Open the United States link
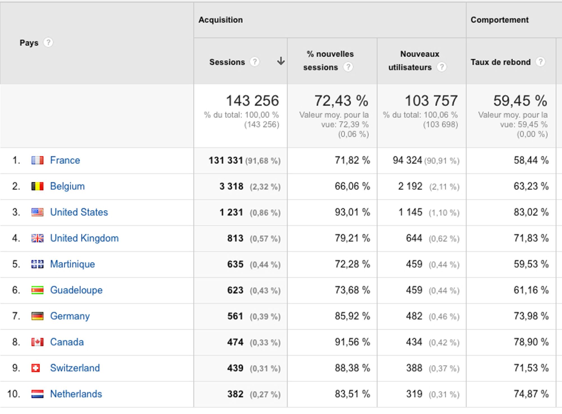The image size is (562, 414). [79, 212]
